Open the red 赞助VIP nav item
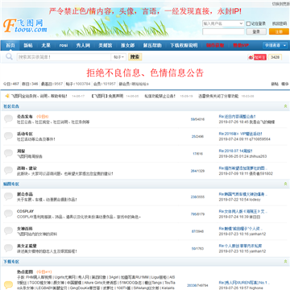The image size is (290, 290). (x=241, y=45)
